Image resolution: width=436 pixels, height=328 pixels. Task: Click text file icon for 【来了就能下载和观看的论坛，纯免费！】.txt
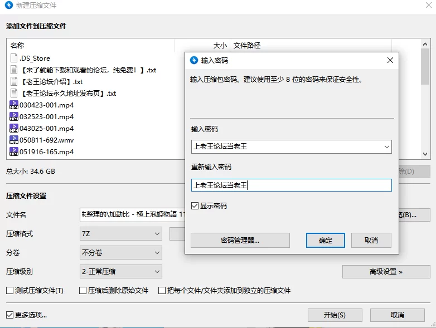(13, 70)
